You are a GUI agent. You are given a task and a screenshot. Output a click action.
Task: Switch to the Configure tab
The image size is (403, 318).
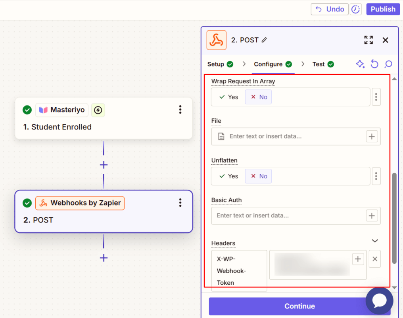[273, 64]
